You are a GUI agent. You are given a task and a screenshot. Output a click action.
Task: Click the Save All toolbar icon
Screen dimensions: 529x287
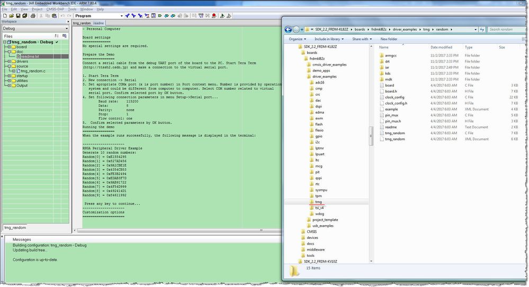click(25, 16)
